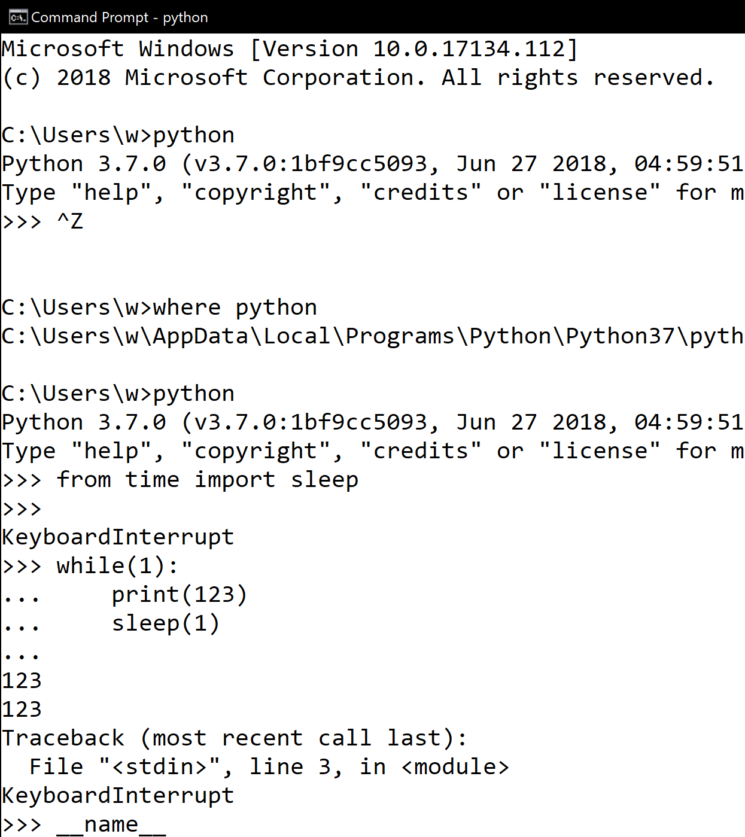Select the Traceback (most recent call last) line

click(x=233, y=737)
